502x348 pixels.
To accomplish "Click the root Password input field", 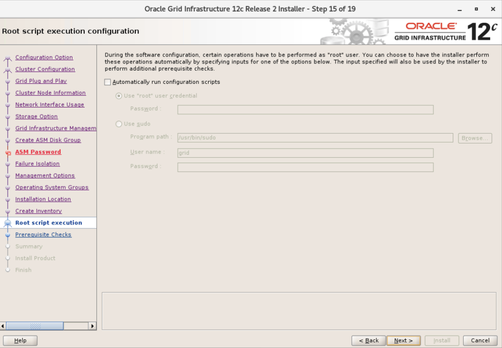I will coord(305,110).
